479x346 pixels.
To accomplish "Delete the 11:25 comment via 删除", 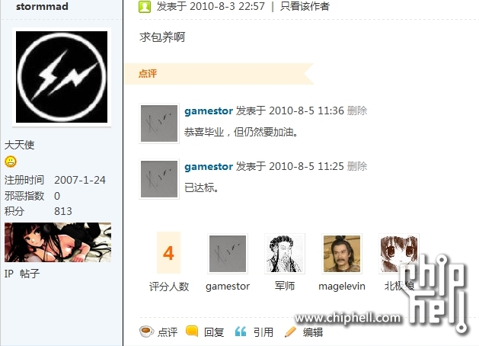I will (x=357, y=166).
